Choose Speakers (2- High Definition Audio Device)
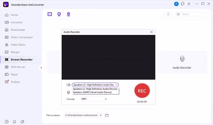Image resolution: width=213 pixels, height=125 pixels. (x=95, y=89)
